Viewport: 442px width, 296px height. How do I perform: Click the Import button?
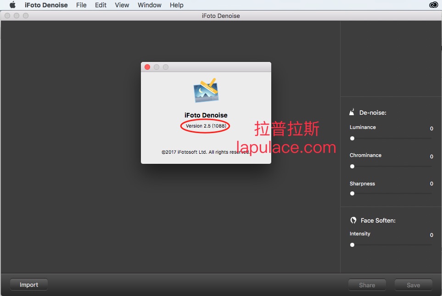click(29, 285)
